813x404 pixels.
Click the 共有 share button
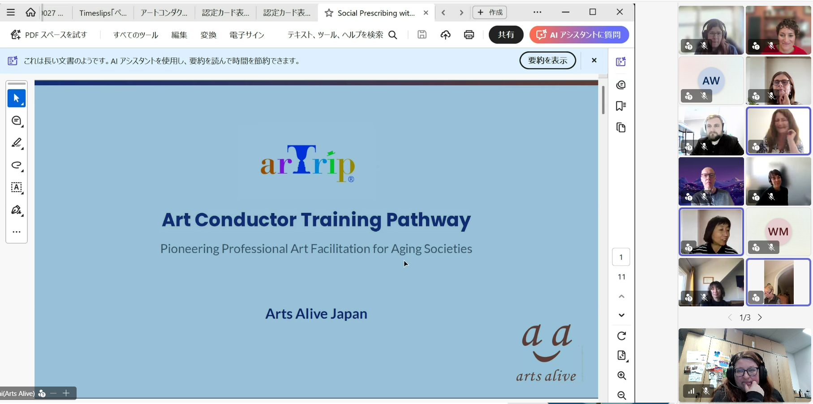(506, 34)
